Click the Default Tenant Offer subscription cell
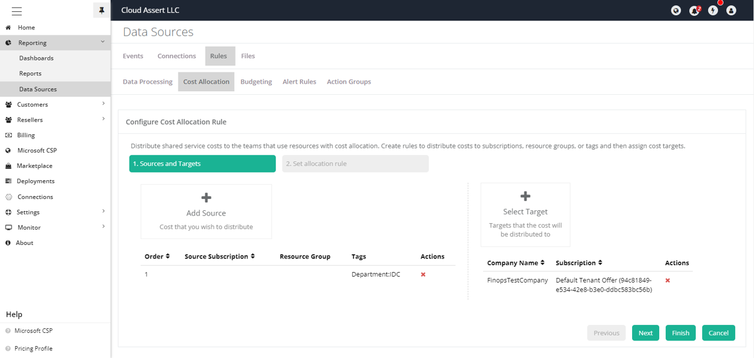 [x=604, y=285]
